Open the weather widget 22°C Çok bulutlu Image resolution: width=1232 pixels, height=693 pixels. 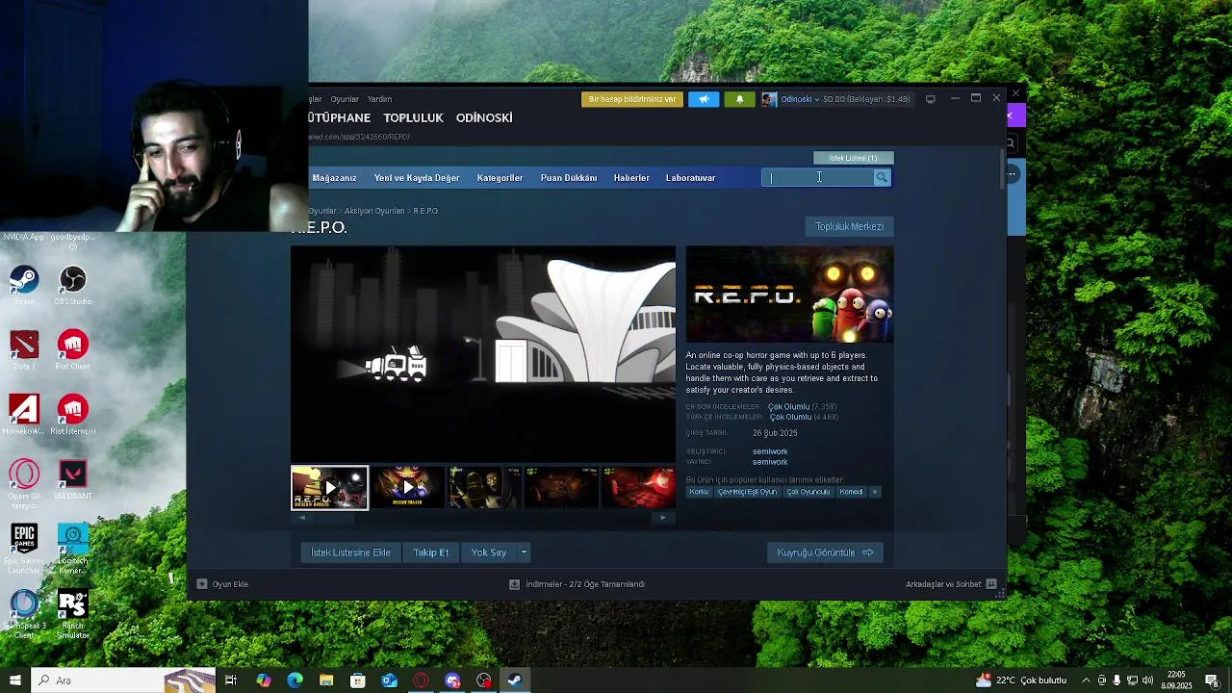point(1021,680)
